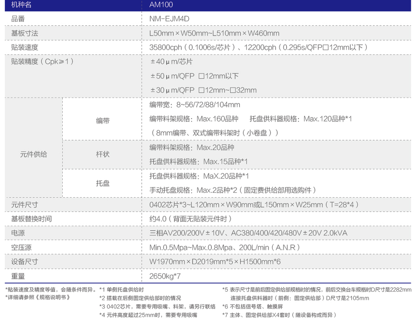
Task: Select the ±40μm/芯片 accuracy line
Action: click(172, 62)
